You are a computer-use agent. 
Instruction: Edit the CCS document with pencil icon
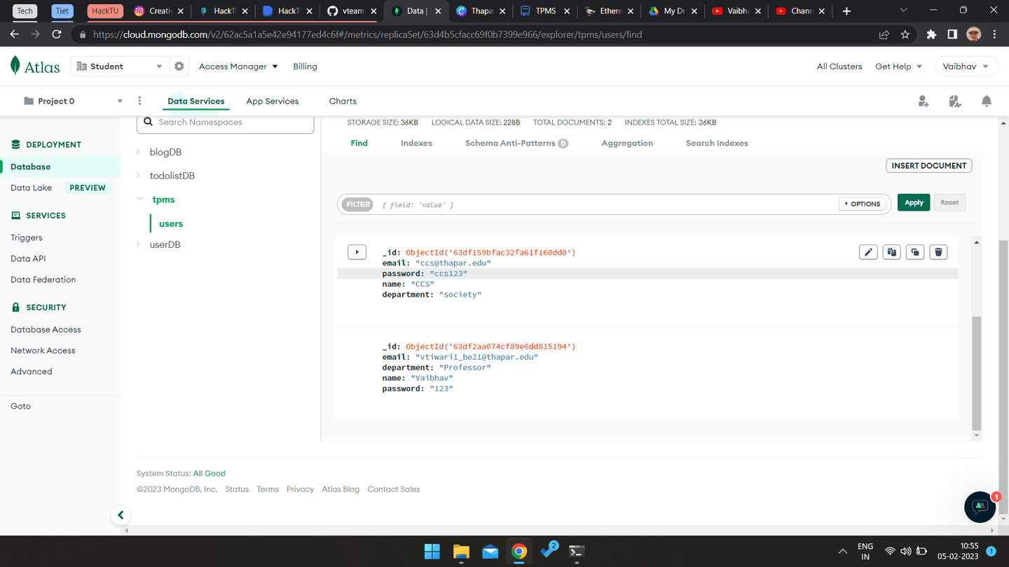868,252
